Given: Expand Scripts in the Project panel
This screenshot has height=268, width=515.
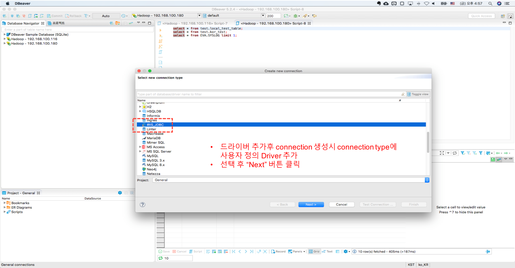Looking at the screenshot, I should coord(5,212).
